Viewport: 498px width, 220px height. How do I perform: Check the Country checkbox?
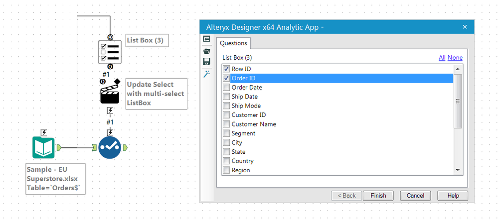pyautogui.click(x=226, y=161)
